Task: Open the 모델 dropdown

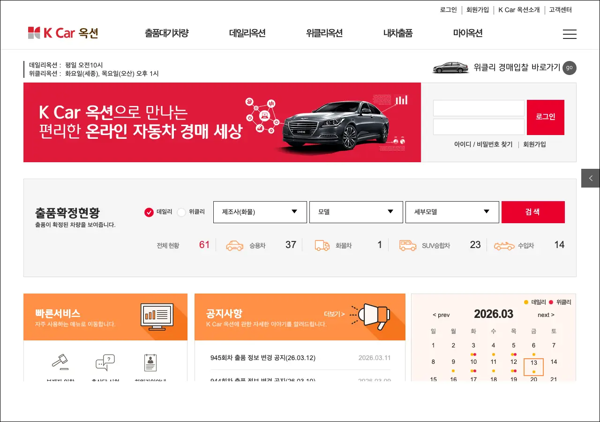Action: pos(356,212)
